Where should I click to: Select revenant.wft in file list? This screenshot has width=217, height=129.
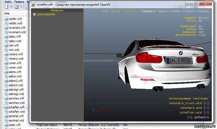tap(17, 28)
